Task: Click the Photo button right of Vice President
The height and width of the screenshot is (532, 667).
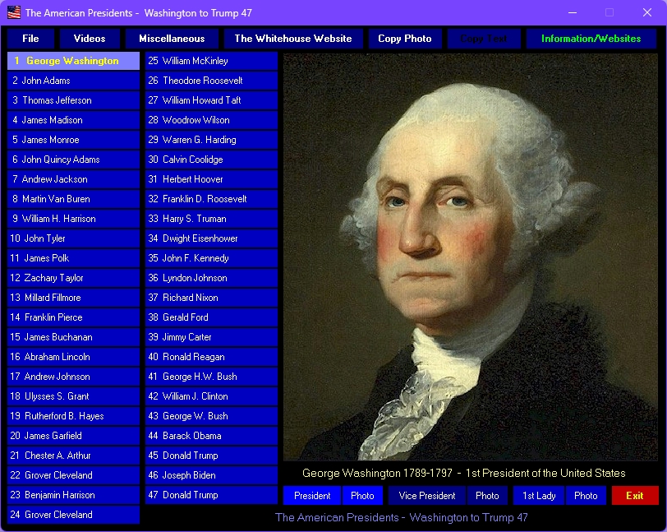Action: [487, 495]
